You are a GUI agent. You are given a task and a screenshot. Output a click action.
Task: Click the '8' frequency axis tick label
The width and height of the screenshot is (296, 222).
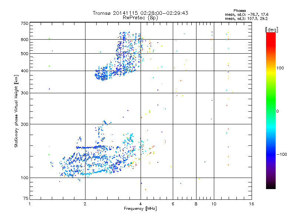point(196,204)
